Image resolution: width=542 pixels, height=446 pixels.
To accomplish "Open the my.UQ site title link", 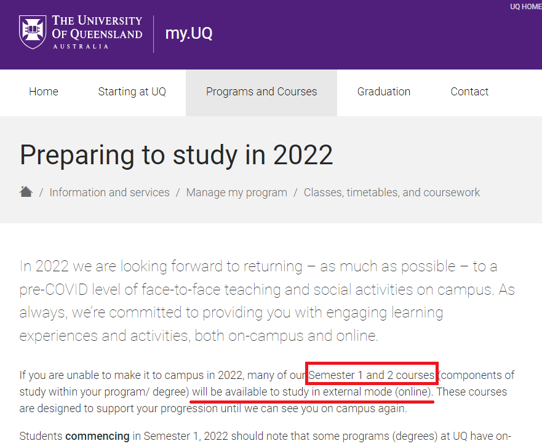I will pyautogui.click(x=189, y=33).
